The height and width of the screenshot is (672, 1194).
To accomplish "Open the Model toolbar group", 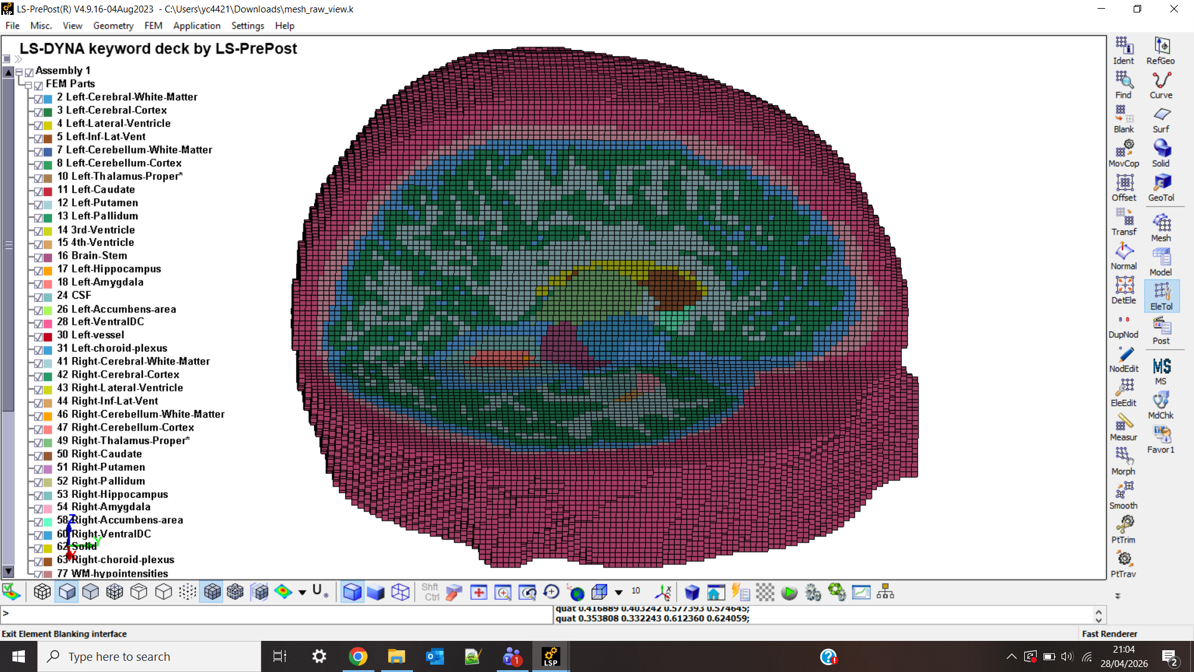I will point(1161,262).
